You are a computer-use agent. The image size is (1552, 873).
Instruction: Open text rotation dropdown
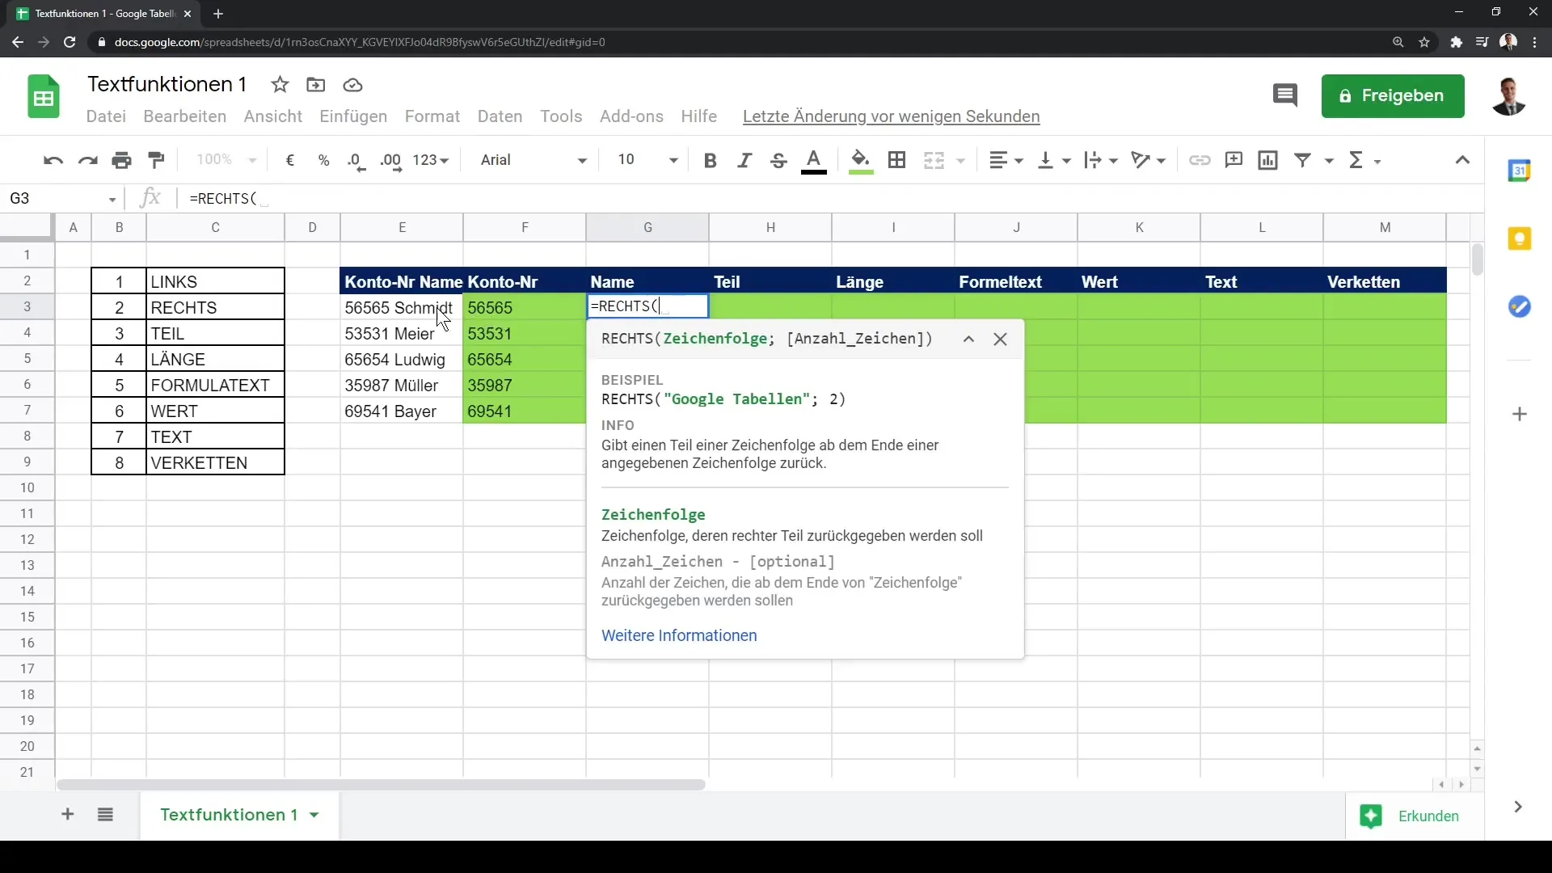point(1148,160)
